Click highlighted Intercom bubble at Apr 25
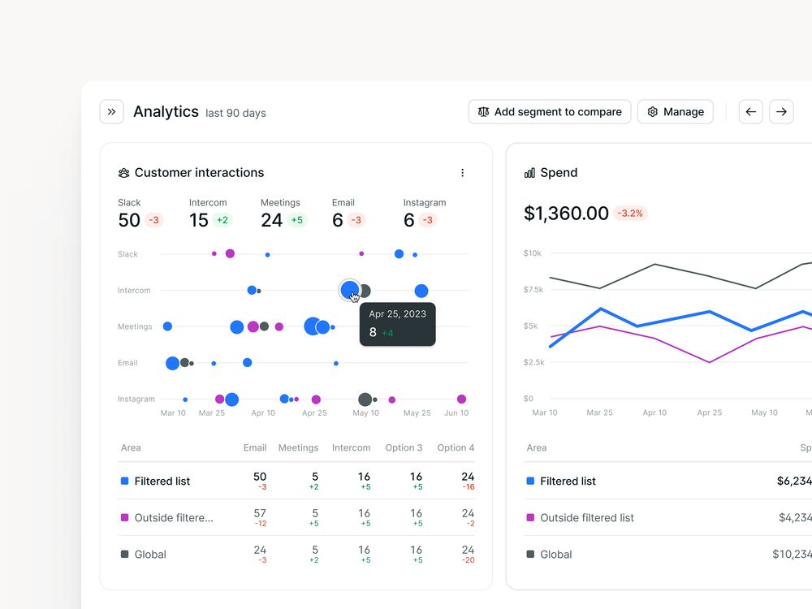812x609 pixels. pyautogui.click(x=349, y=290)
